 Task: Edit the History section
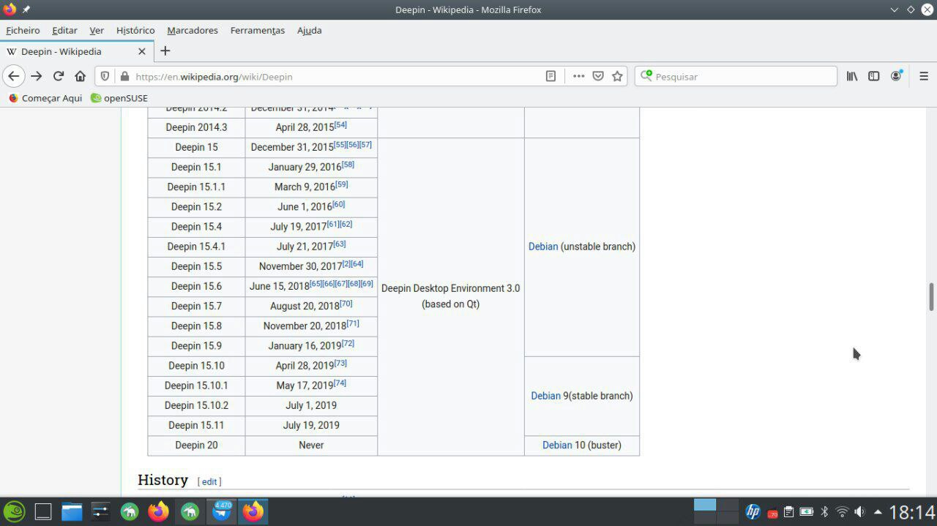[209, 481]
